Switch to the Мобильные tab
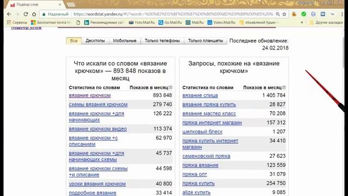The height and width of the screenshot is (196, 348). pyautogui.click(x=125, y=41)
